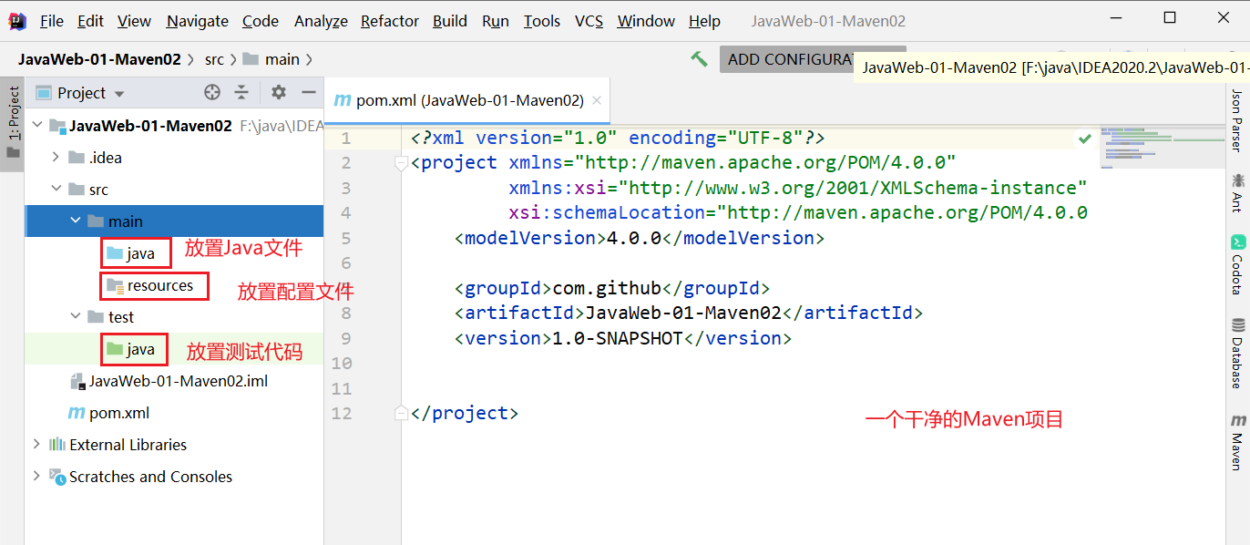Expand External Libraries node
Screen dimensions: 1250x545
36,445
